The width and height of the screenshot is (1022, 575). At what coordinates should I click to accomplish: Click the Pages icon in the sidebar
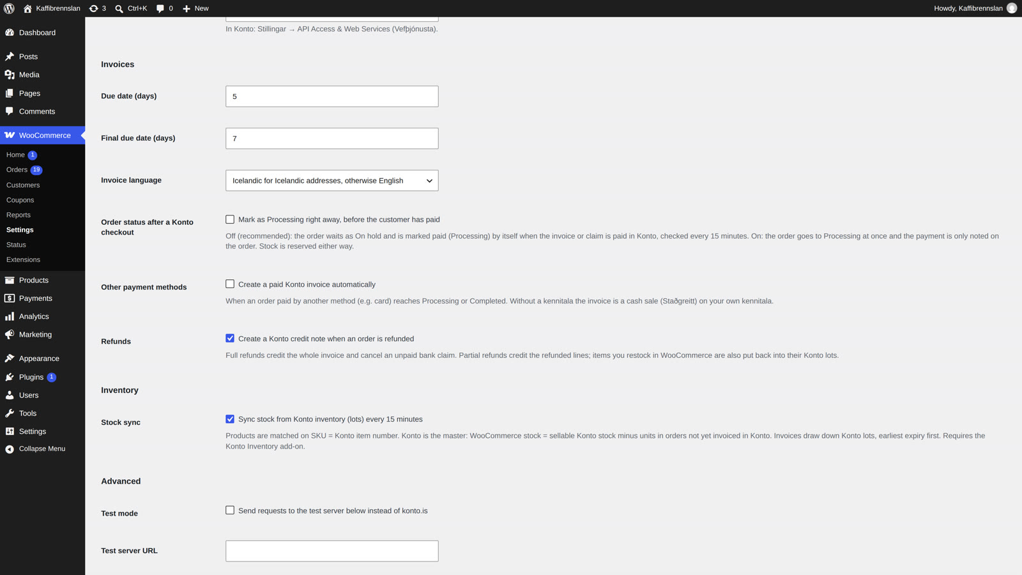coord(10,93)
